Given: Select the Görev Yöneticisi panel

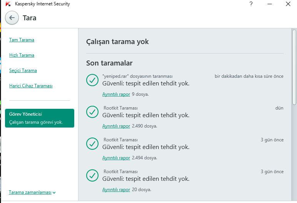Looking at the screenshot, I should (40, 118).
